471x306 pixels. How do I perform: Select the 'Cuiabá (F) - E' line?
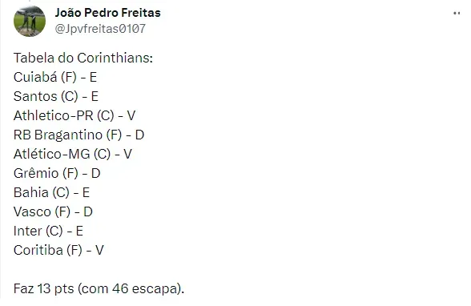55,78
